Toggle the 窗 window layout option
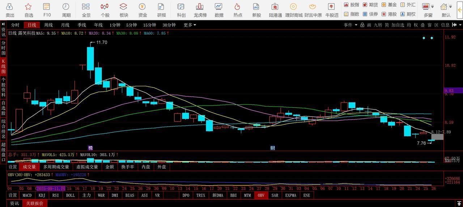This screenshot has width=463, height=207. coord(430,25)
